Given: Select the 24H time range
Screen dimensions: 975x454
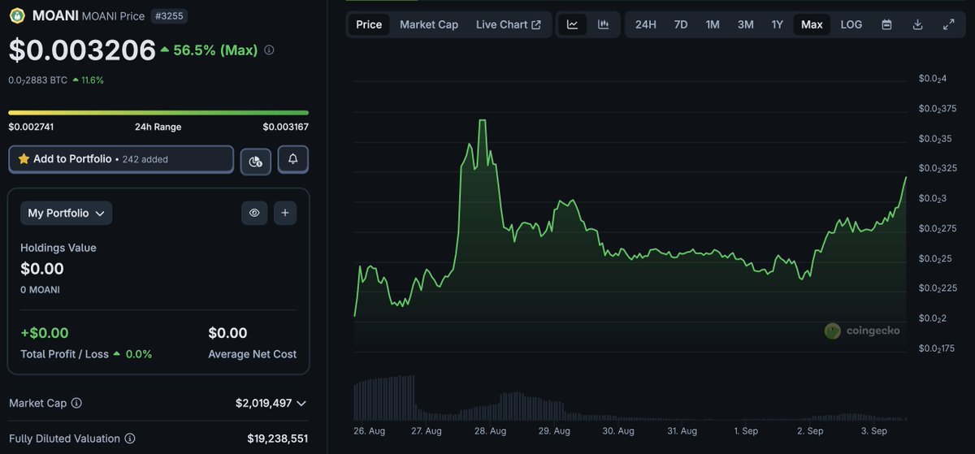Looking at the screenshot, I should click(x=646, y=24).
